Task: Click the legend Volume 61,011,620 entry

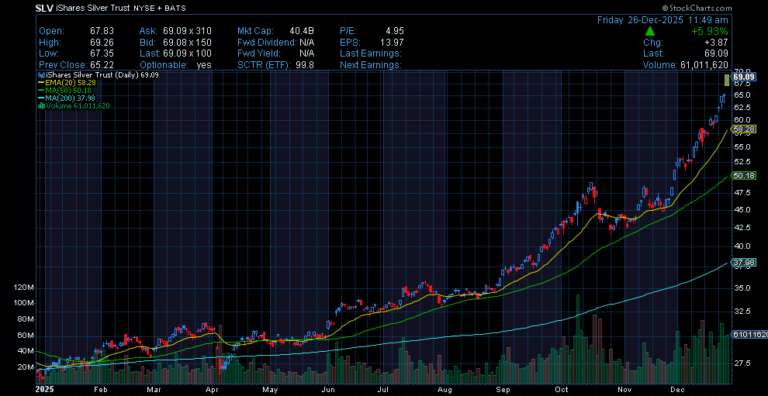Action: [74, 105]
